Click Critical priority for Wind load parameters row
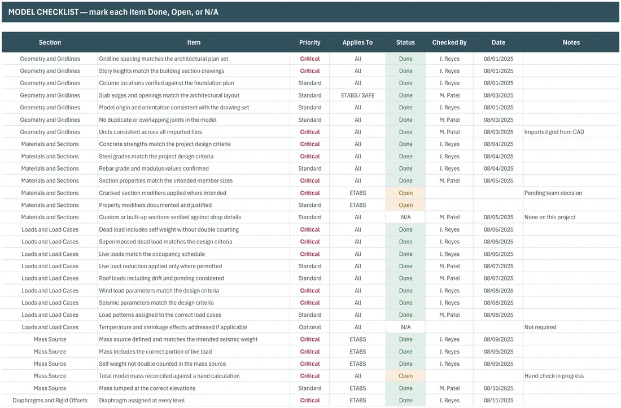 point(310,291)
